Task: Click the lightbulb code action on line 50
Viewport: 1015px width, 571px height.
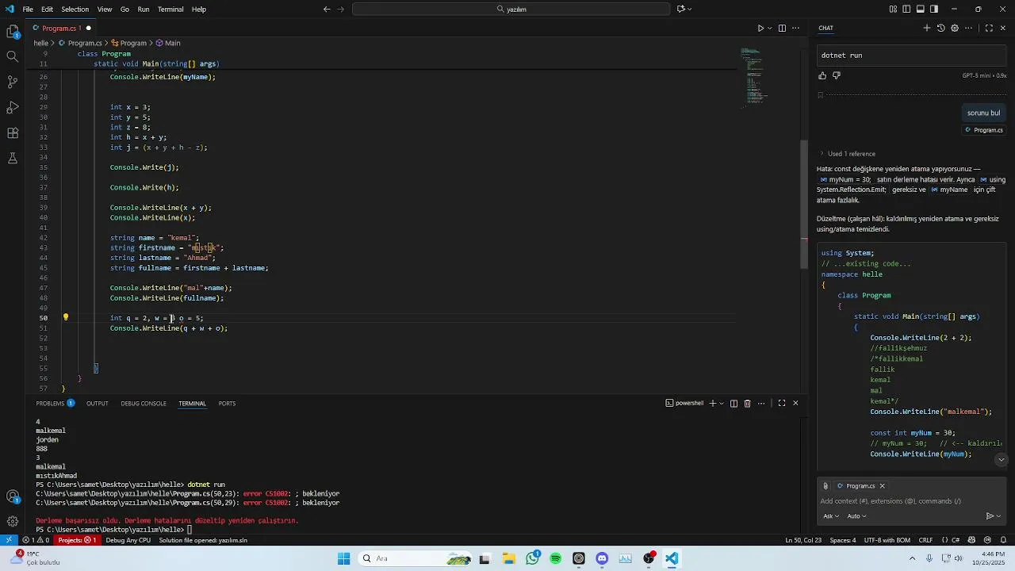Action: tap(66, 317)
